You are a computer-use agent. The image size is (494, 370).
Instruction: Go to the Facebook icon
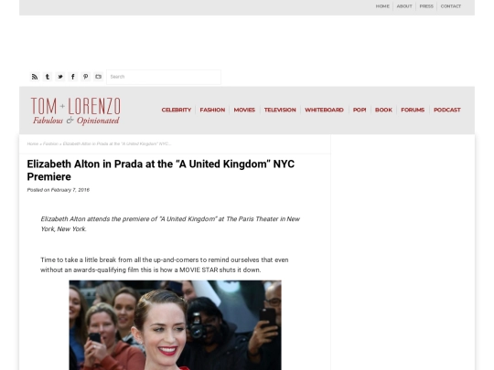(x=73, y=77)
